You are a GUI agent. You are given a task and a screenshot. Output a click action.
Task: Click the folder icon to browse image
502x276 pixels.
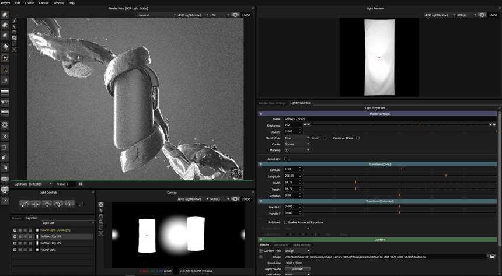(x=491, y=257)
